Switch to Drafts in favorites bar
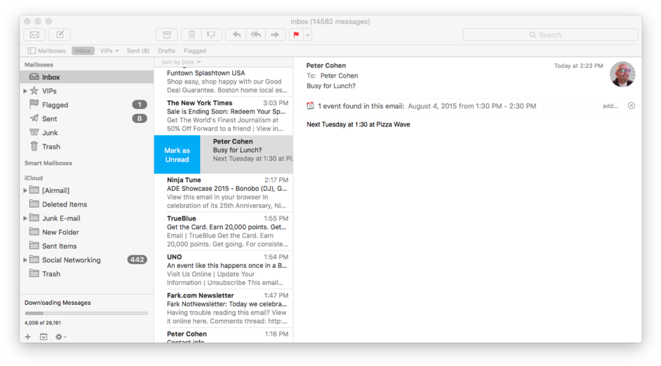This screenshot has width=661, height=366. coord(166,51)
